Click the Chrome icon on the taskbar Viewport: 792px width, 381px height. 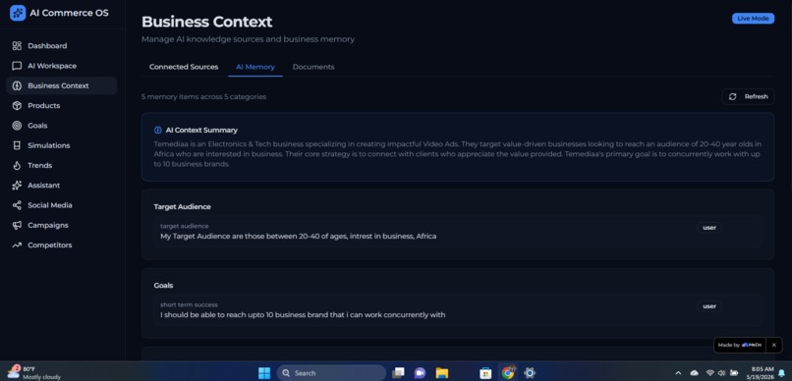(x=508, y=373)
